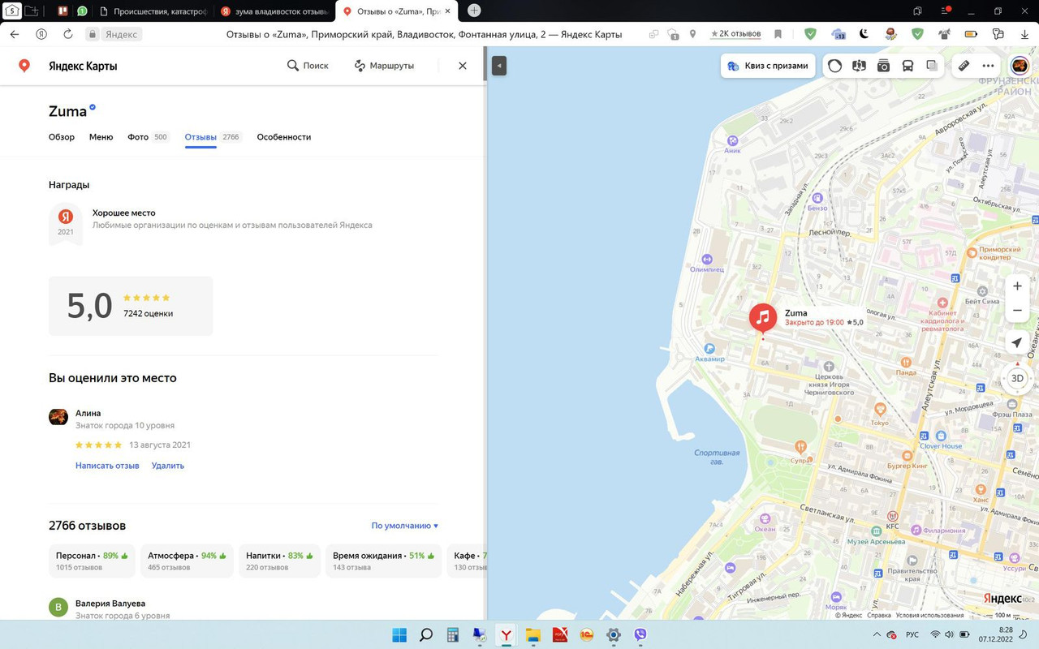Screen dimensions: 1039x649
Task: Open По умолчанию sort dropdown
Action: coord(405,526)
